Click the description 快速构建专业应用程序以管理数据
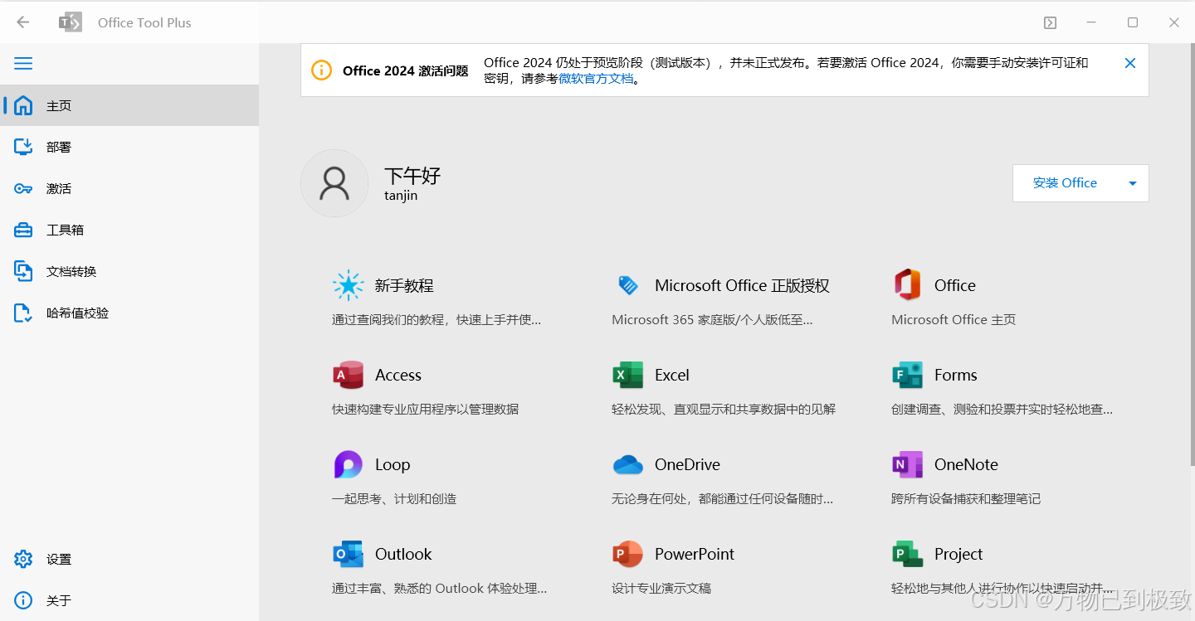 (x=425, y=409)
